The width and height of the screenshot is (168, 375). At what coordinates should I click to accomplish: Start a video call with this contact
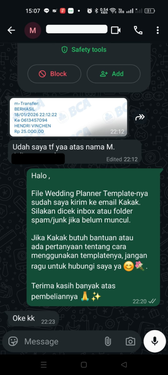click(x=116, y=30)
